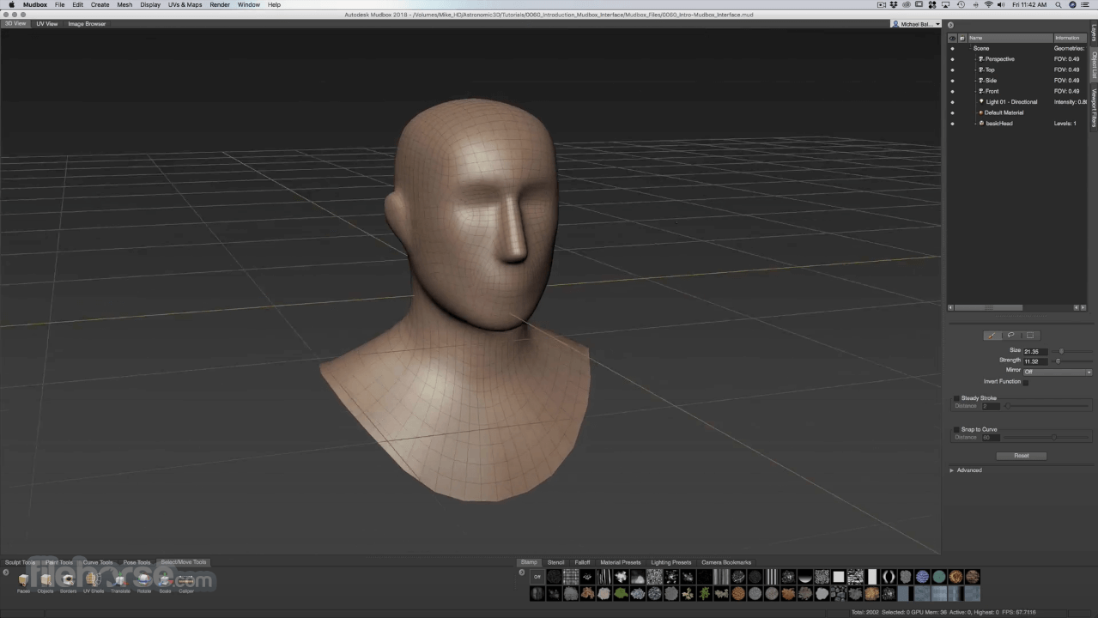This screenshot has height=618, width=1098.
Task: Open the Mirror dropdown
Action: tap(1057, 372)
